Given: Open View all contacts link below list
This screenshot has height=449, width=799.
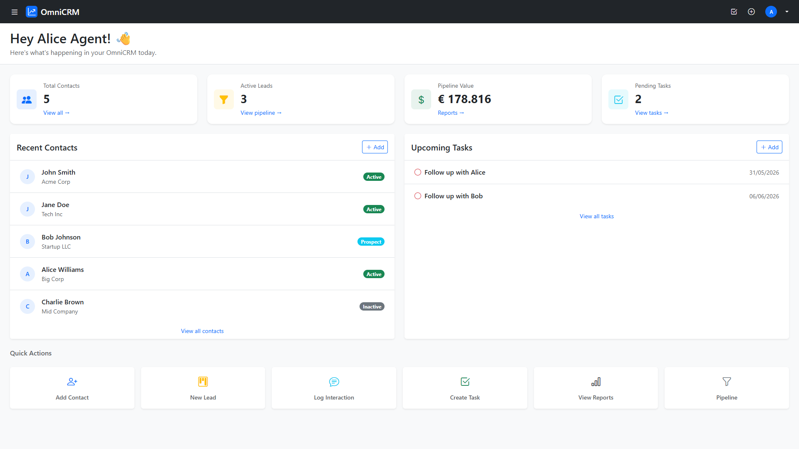Looking at the screenshot, I should pos(202,331).
